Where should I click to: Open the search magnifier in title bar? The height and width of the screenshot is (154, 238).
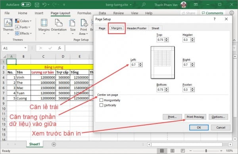coord(144,4)
